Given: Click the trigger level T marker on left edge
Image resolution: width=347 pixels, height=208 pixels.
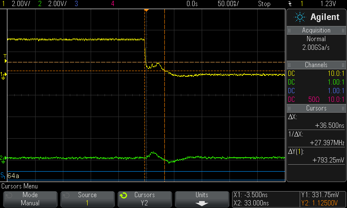Looking at the screenshot, I should click(x=5, y=59).
